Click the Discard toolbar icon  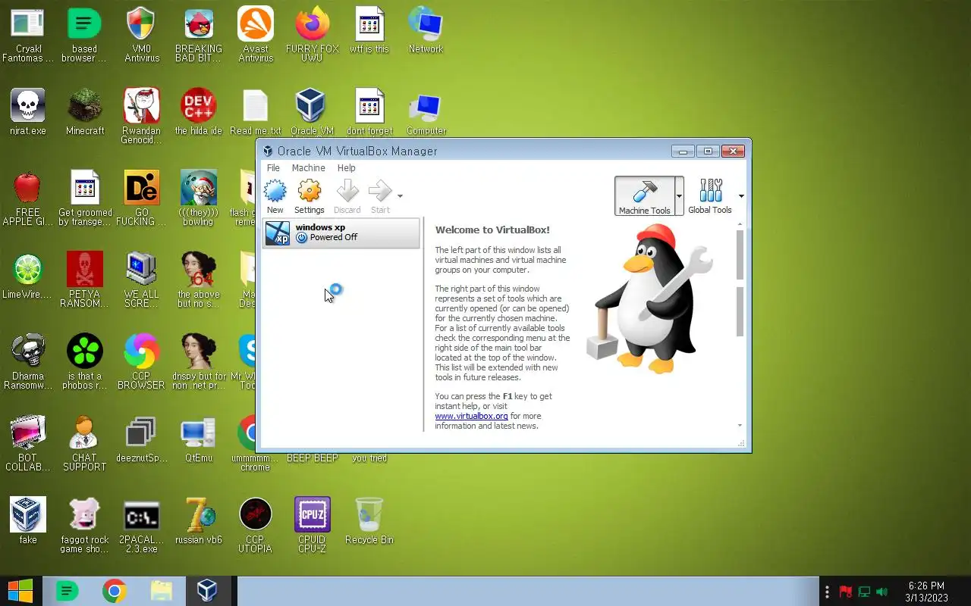pyautogui.click(x=347, y=191)
